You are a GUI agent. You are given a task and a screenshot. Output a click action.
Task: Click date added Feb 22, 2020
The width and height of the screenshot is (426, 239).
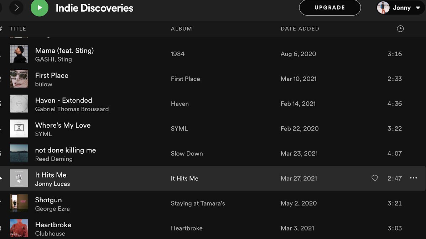click(x=300, y=129)
